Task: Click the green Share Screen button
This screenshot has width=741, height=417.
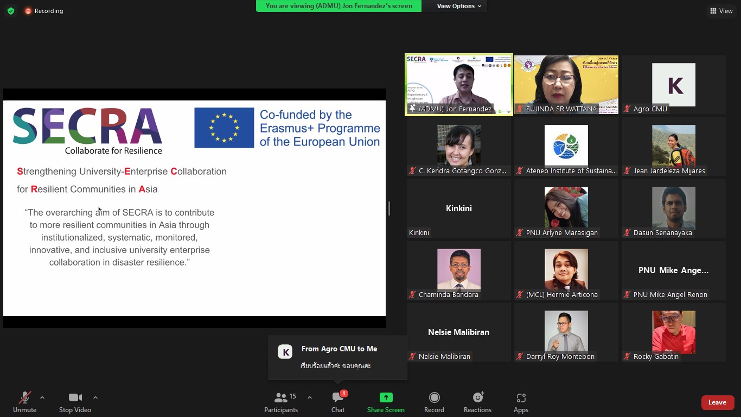Action: [386, 402]
